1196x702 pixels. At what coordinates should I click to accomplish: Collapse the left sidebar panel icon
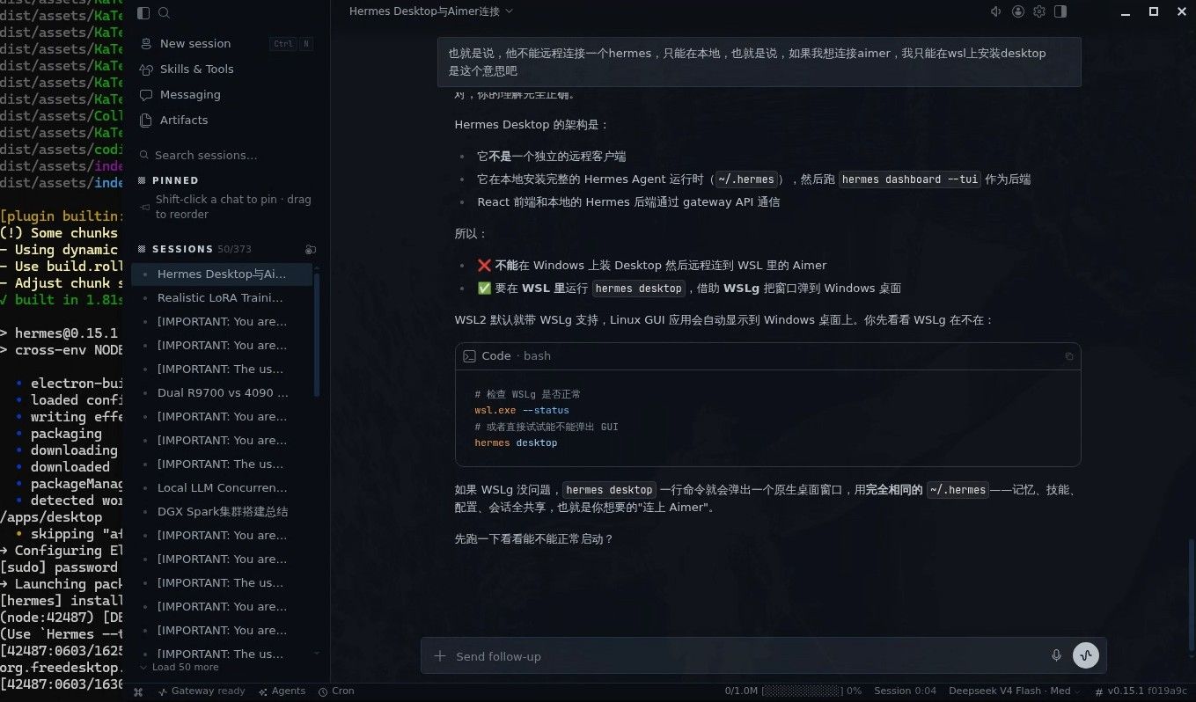click(144, 12)
